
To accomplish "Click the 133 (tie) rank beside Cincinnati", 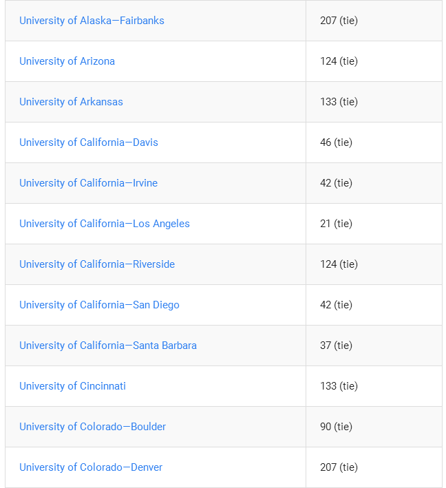I will (339, 386).
